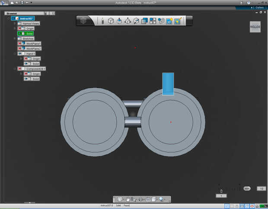Image resolution: width=268 pixels, height=209 pixels.
Task: Select the visual style sheet icon
Action: click(153, 199)
